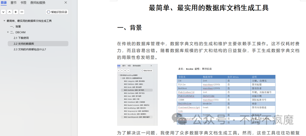Close the navigation pane with X

click(x=66, y=3)
